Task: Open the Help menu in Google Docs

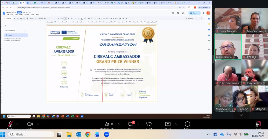Action: [37, 15]
